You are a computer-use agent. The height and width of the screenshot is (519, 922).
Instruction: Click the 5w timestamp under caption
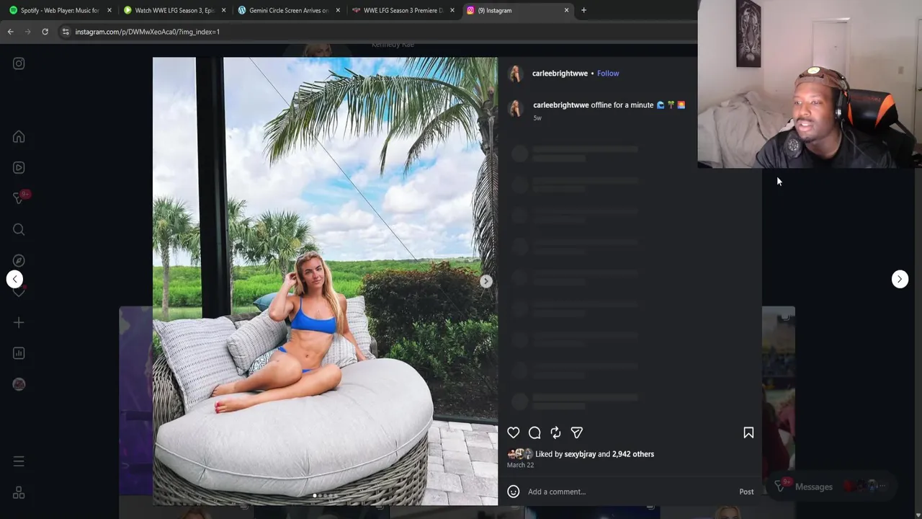[x=537, y=118]
